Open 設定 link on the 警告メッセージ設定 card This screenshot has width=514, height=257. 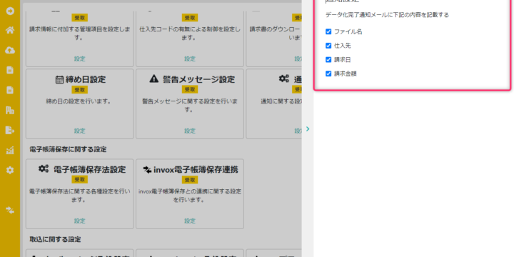pyautogui.click(x=190, y=131)
